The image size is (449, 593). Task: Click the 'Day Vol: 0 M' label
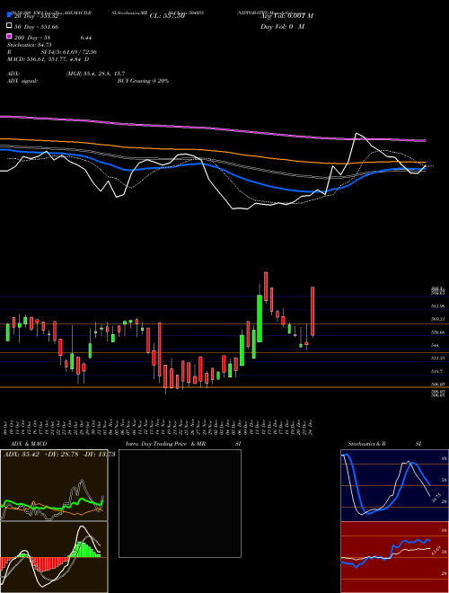point(282,27)
